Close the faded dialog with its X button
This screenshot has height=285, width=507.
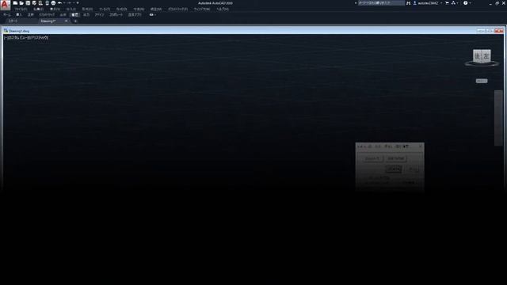(x=421, y=146)
